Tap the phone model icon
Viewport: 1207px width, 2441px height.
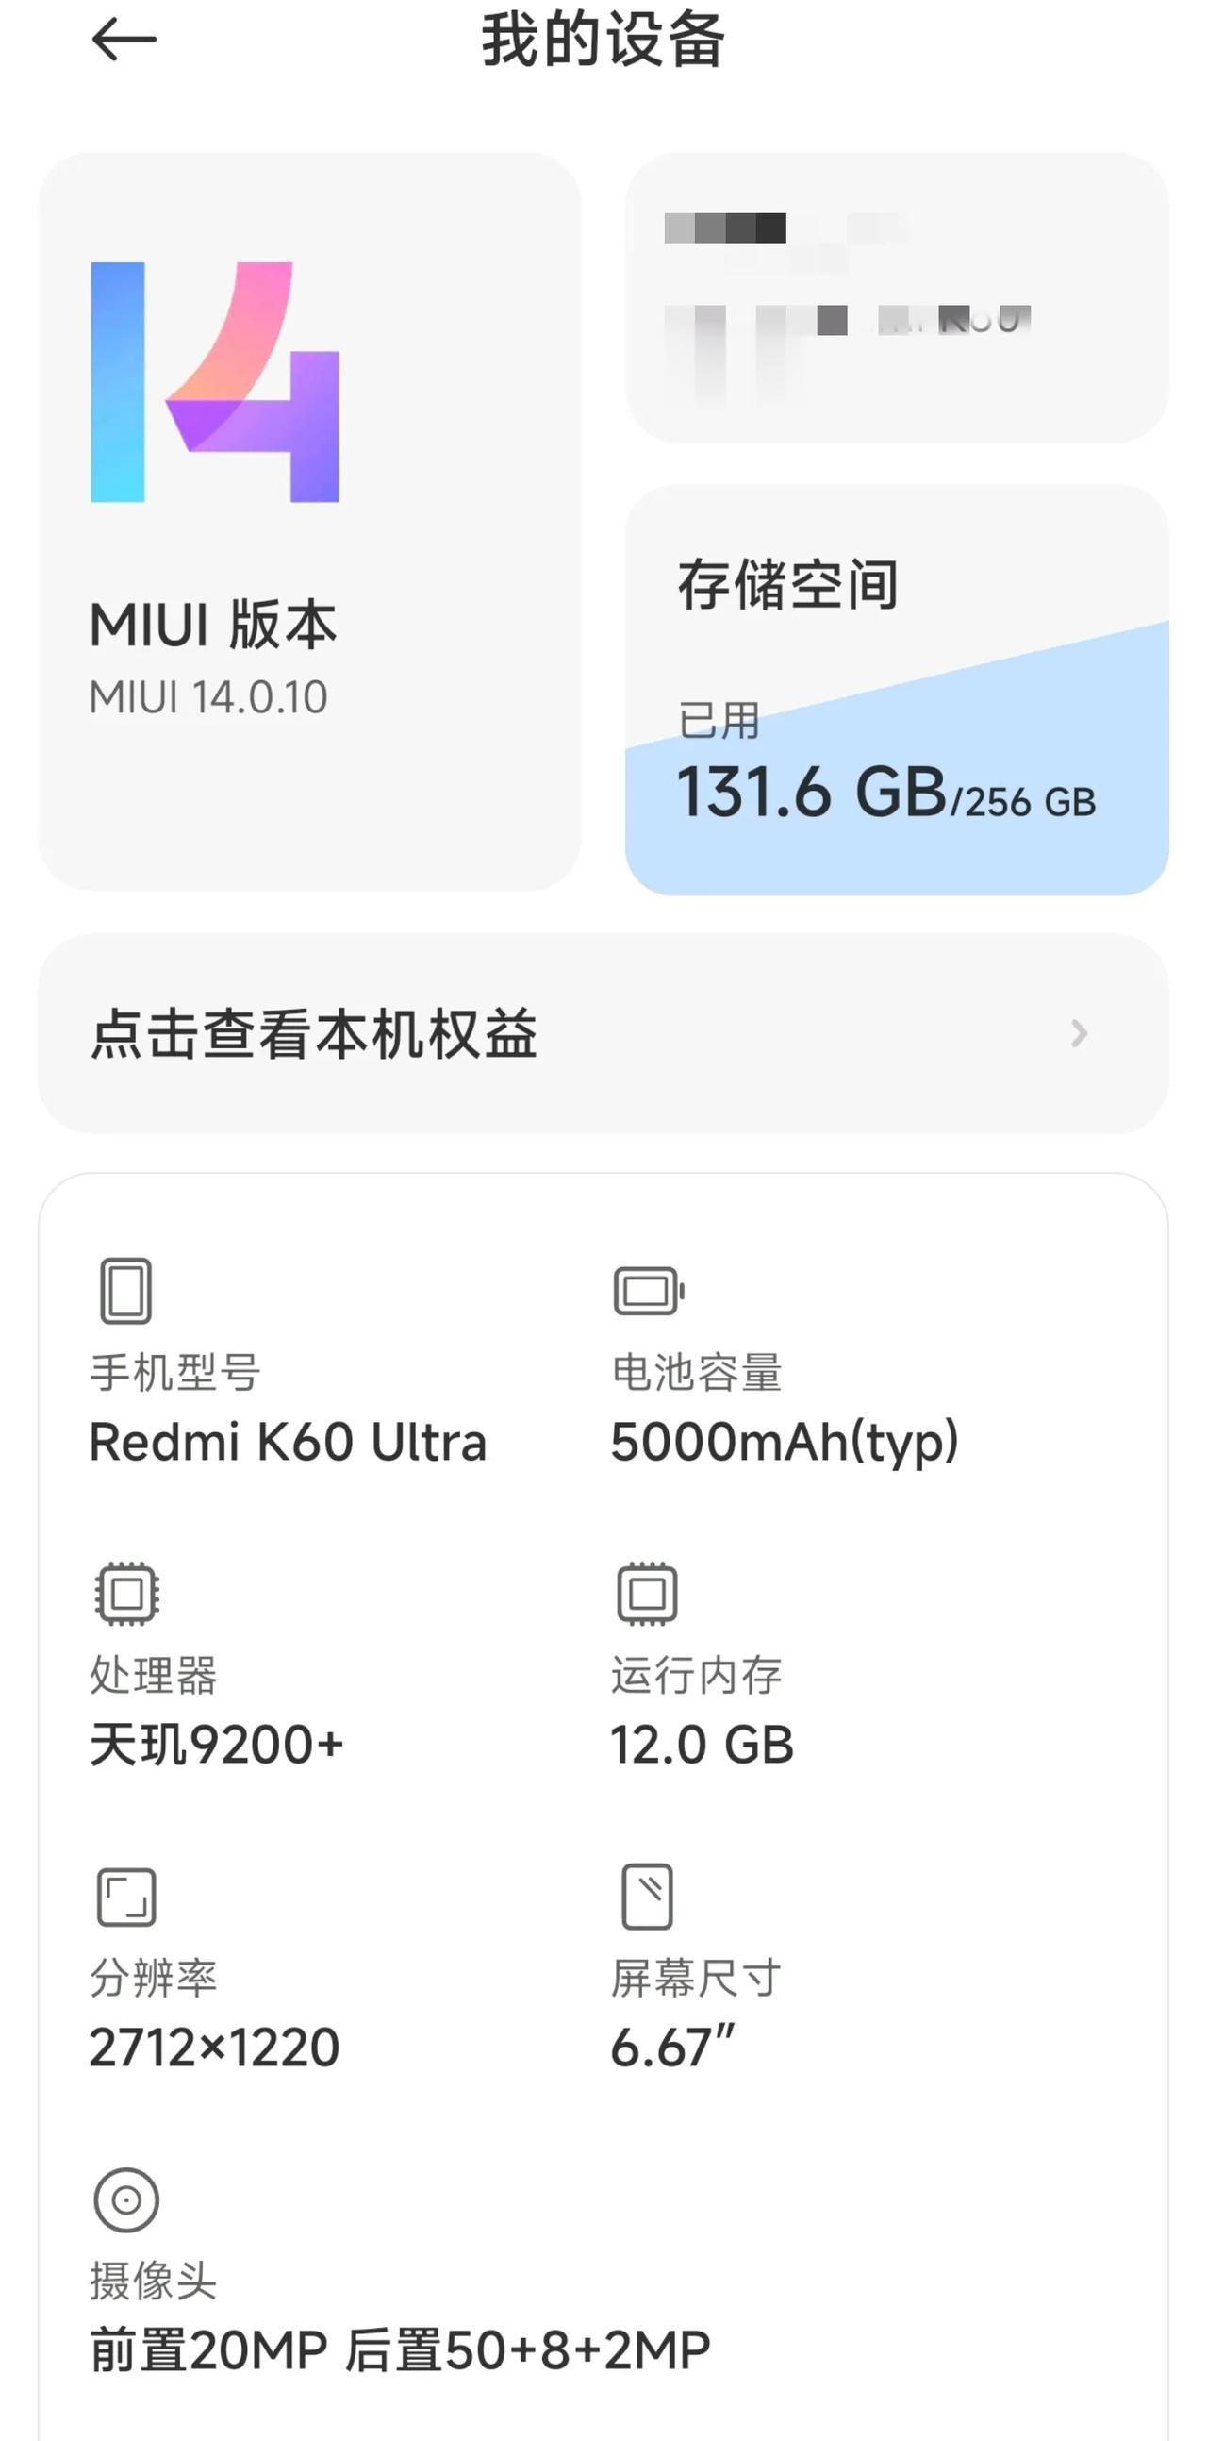point(126,1291)
